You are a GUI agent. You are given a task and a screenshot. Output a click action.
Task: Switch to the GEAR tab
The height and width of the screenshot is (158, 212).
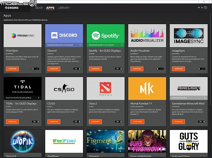click(x=39, y=8)
